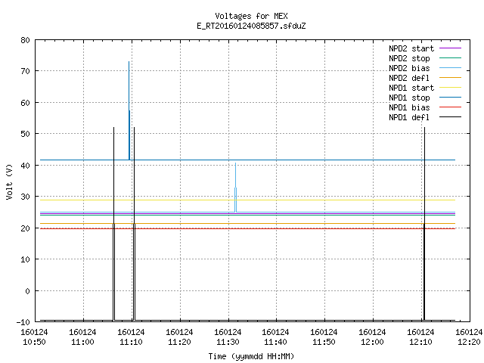The image size is (484, 363).
Task: Click the 'Volt (V)' y-axis label
Action: 9,181
